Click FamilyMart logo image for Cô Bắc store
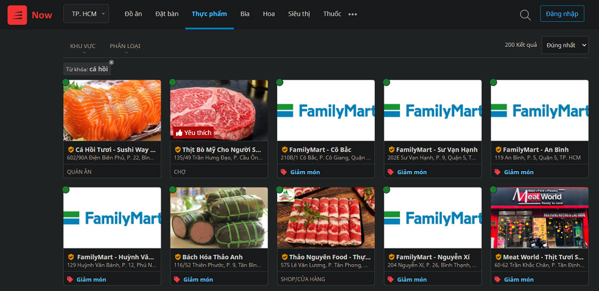 click(x=326, y=110)
